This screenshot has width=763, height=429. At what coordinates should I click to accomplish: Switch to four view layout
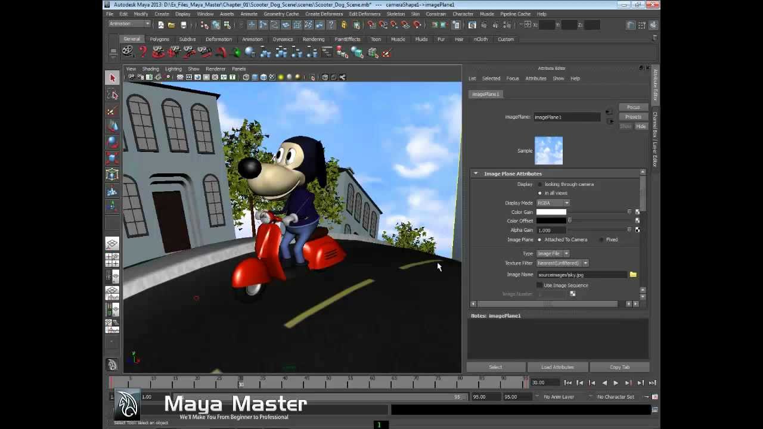[112, 260]
